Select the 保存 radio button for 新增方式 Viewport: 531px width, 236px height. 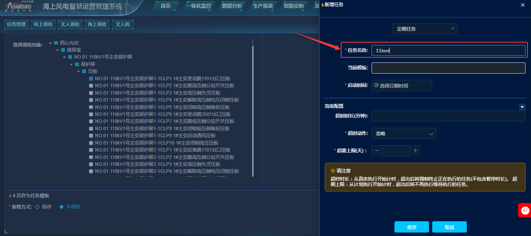[37, 207]
